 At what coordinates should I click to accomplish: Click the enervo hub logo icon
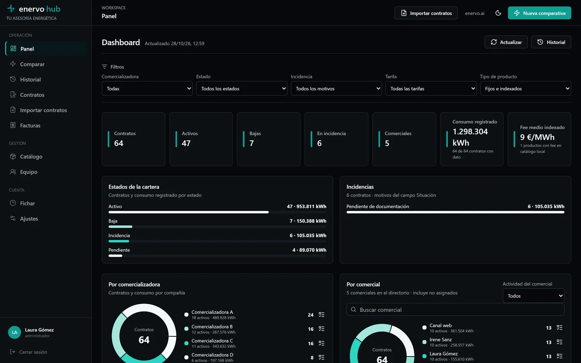11,8
